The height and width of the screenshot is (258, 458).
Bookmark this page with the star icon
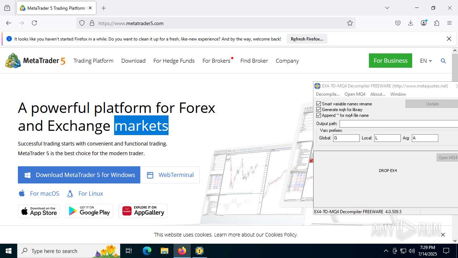[x=350, y=23]
